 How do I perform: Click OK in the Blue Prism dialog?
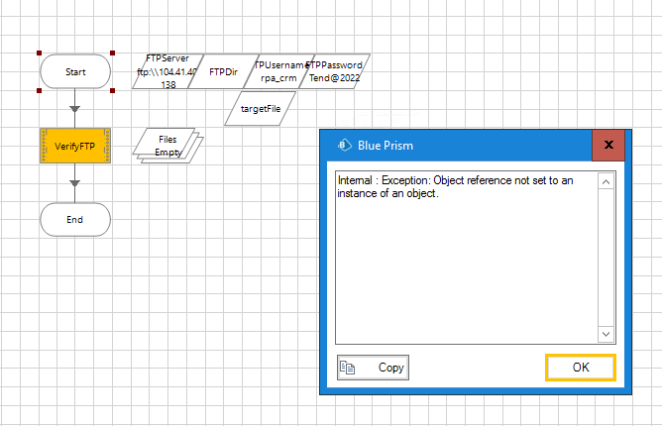[581, 368]
